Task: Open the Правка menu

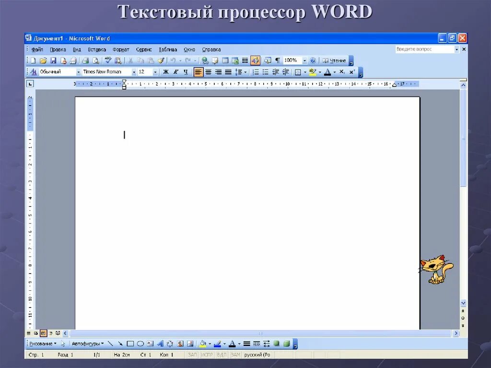Action: tap(58, 49)
